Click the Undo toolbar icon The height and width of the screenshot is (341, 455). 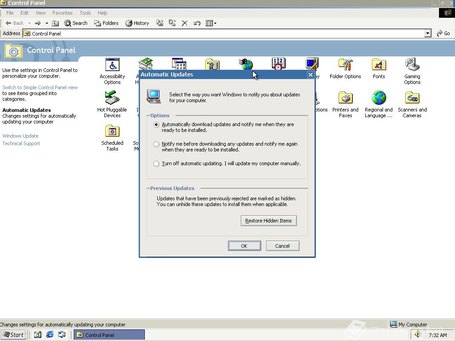click(x=197, y=23)
